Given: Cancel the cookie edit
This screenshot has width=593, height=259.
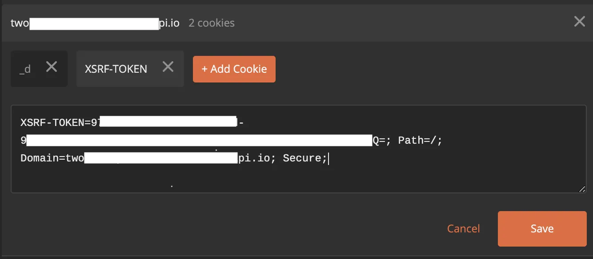Looking at the screenshot, I should click(463, 228).
